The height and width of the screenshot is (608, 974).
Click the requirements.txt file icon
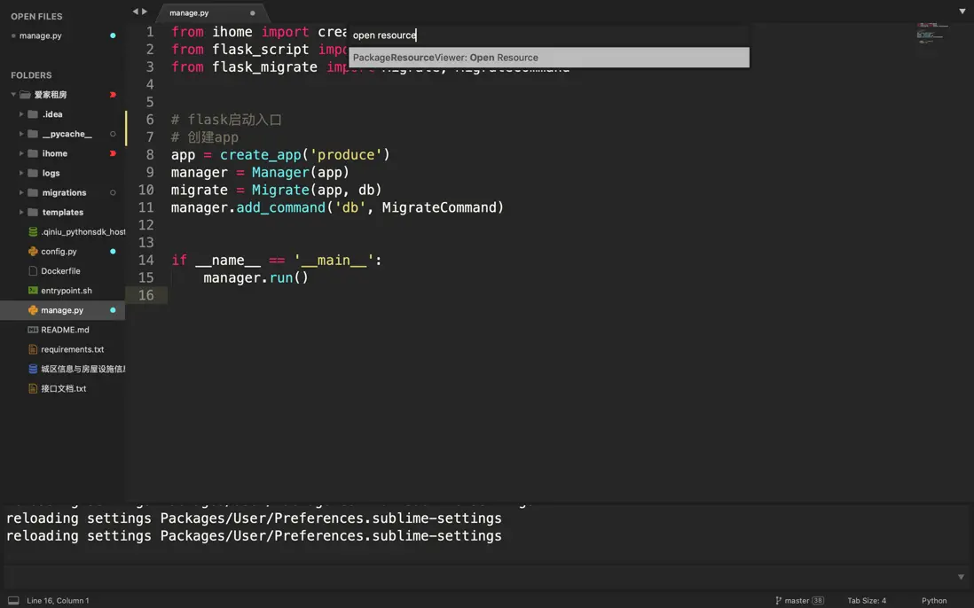[x=33, y=349]
